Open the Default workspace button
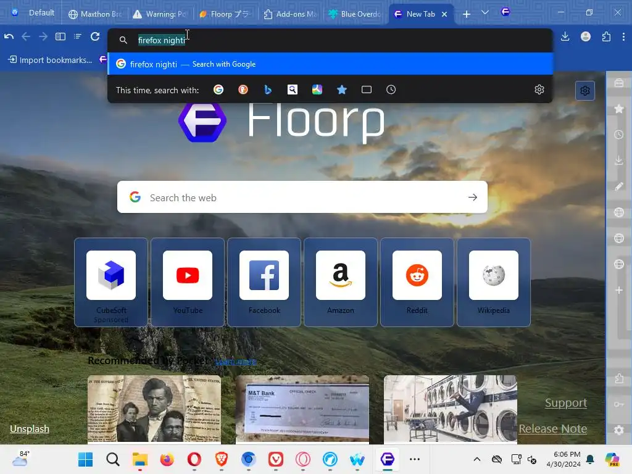The image size is (632, 474). [x=33, y=13]
